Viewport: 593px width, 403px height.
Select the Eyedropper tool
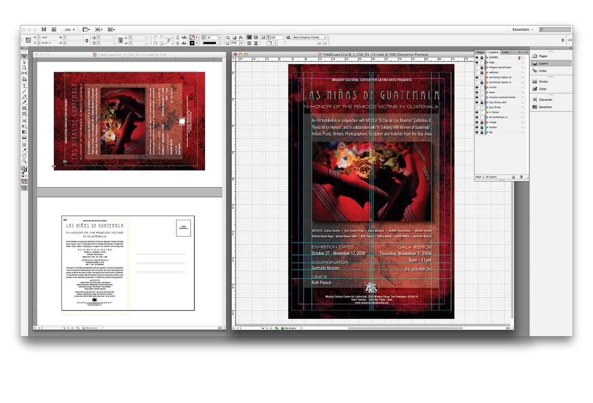[24, 150]
